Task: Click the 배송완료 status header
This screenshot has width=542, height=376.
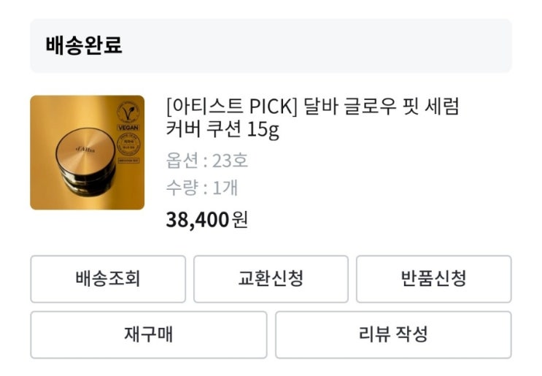Action: click(x=85, y=45)
